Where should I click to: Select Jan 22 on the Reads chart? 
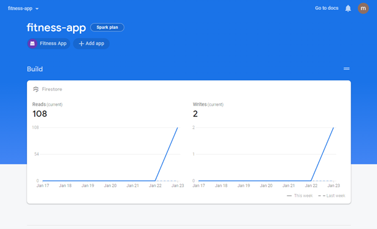pos(155,185)
